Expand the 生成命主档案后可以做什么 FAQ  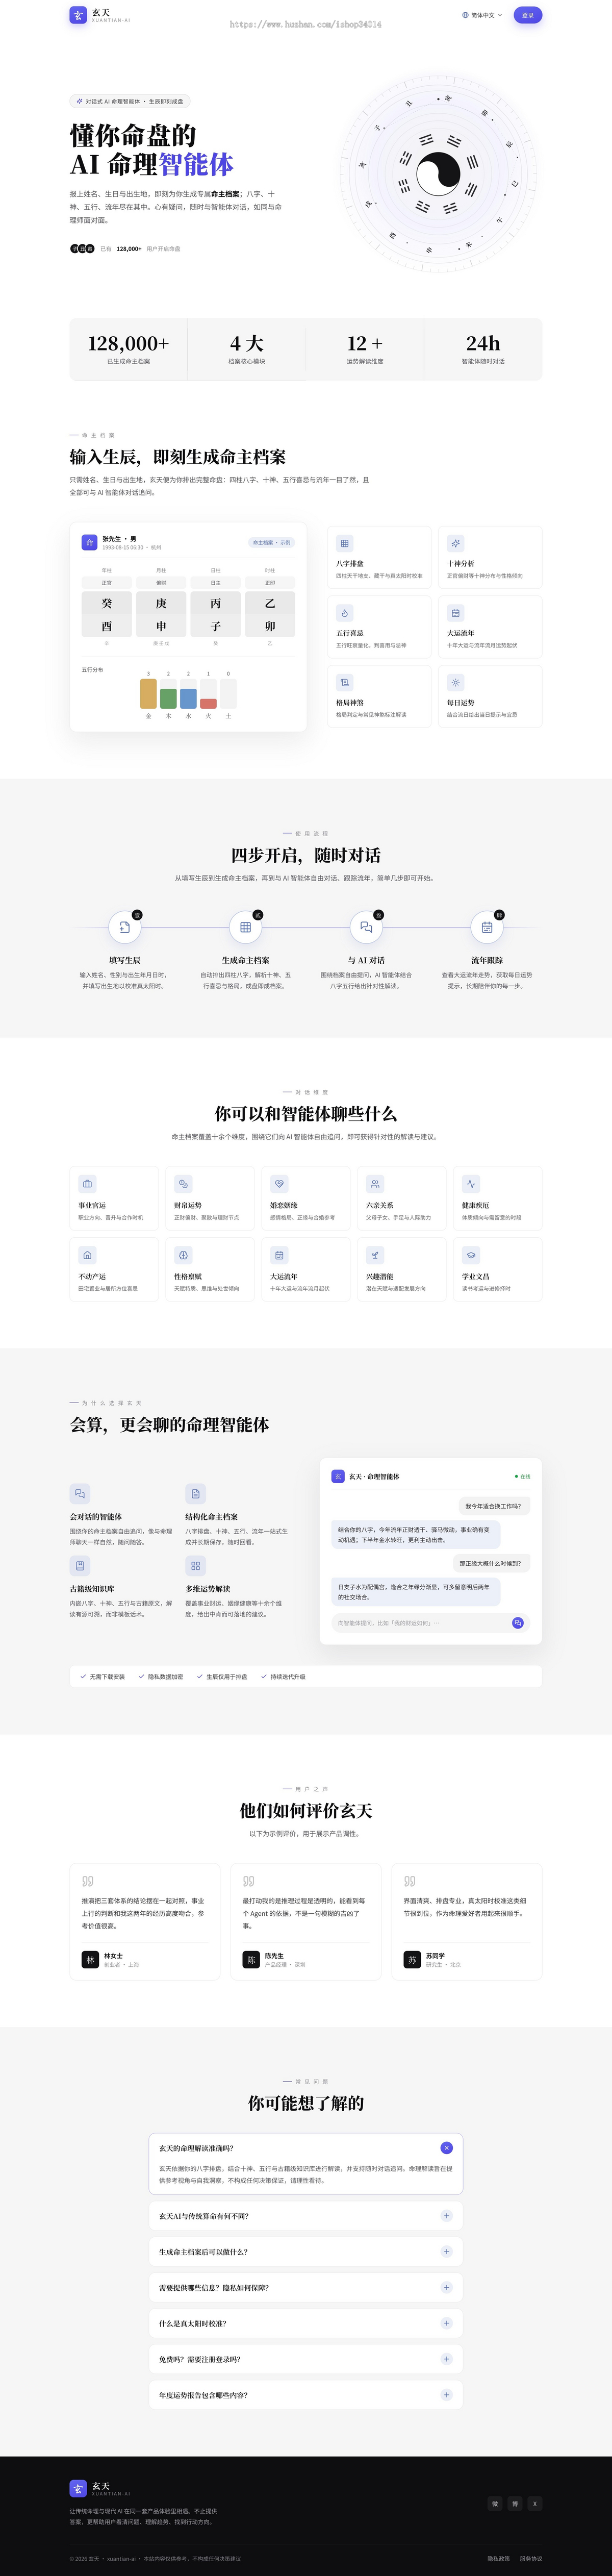(x=446, y=2252)
